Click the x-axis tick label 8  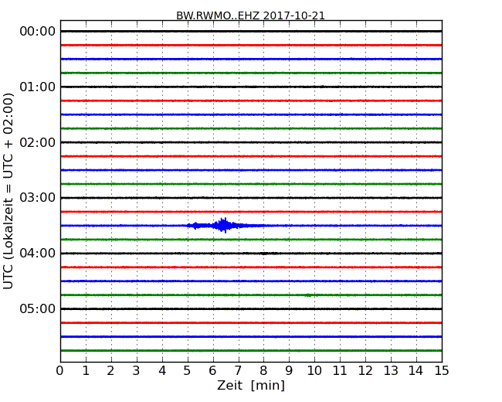point(263,371)
